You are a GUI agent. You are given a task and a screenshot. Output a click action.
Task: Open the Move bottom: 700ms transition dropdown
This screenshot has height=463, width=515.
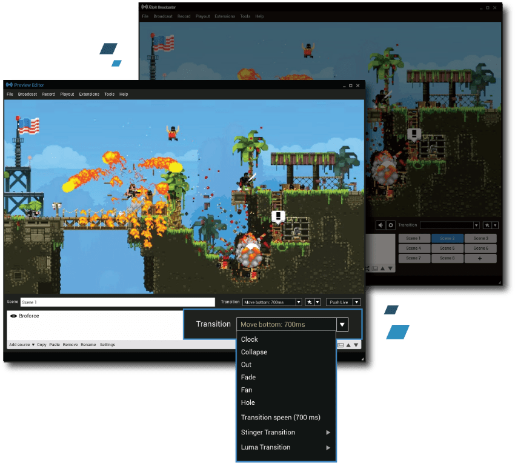[342, 324]
